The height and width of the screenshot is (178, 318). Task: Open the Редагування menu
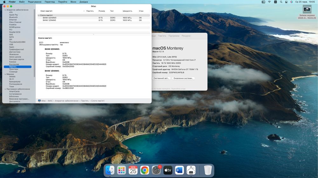[34, 2]
